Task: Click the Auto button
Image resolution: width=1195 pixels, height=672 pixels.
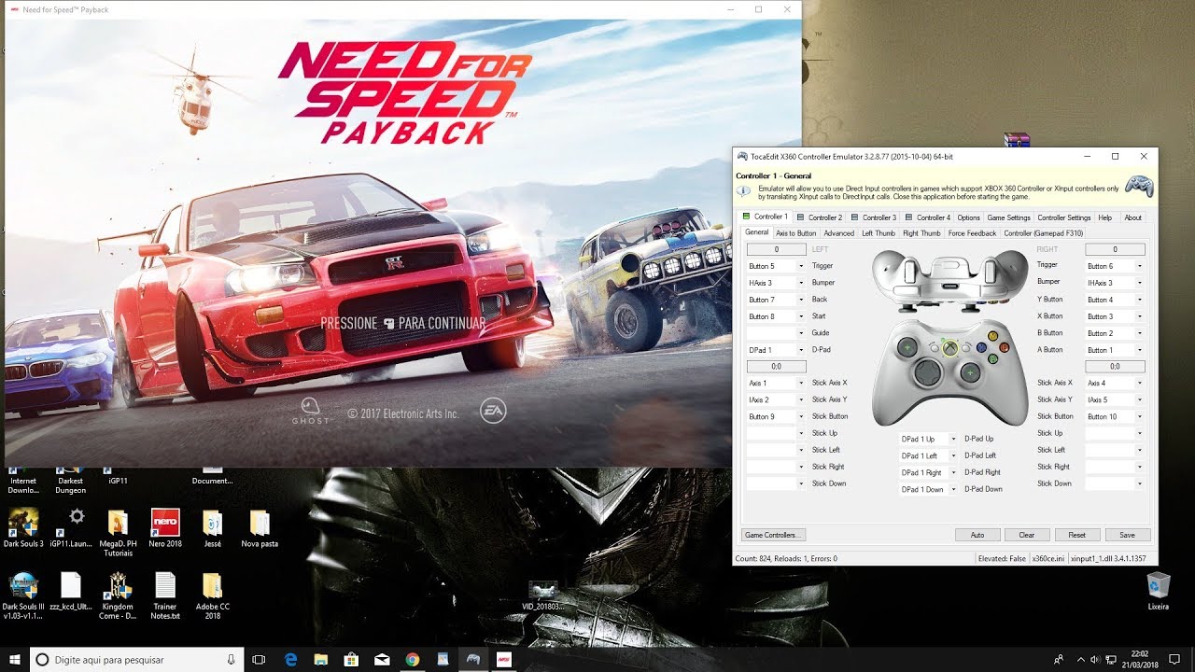Action: [977, 535]
